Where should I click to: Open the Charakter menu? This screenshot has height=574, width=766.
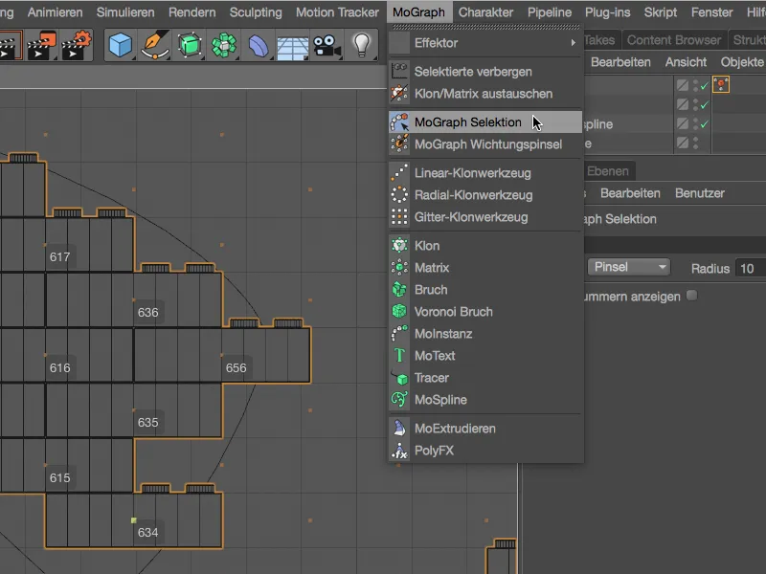485,12
